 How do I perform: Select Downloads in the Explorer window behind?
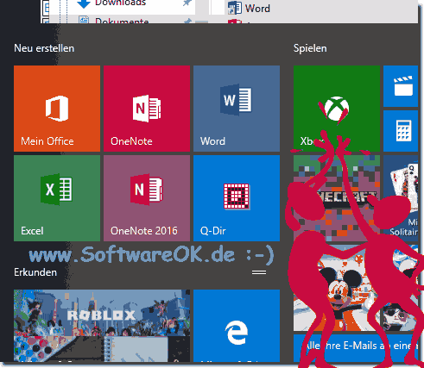(x=120, y=3)
